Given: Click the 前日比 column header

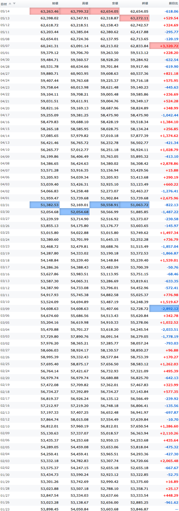Looking at the screenshot, I should [x=173, y=4].
